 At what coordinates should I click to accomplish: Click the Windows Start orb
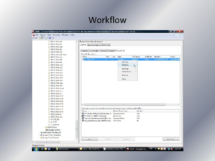coord(36,149)
